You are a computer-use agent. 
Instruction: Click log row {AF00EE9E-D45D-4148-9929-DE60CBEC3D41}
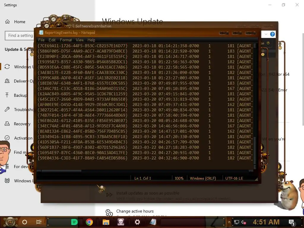145,104
